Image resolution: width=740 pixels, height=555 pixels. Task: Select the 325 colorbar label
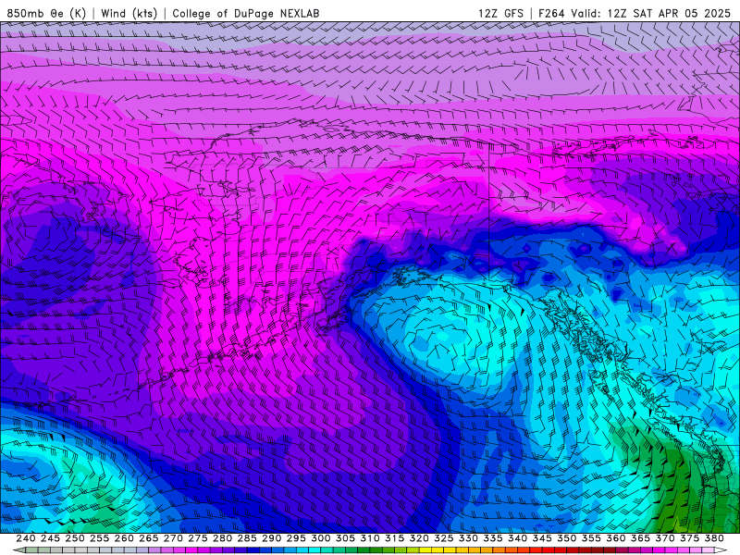click(x=444, y=538)
